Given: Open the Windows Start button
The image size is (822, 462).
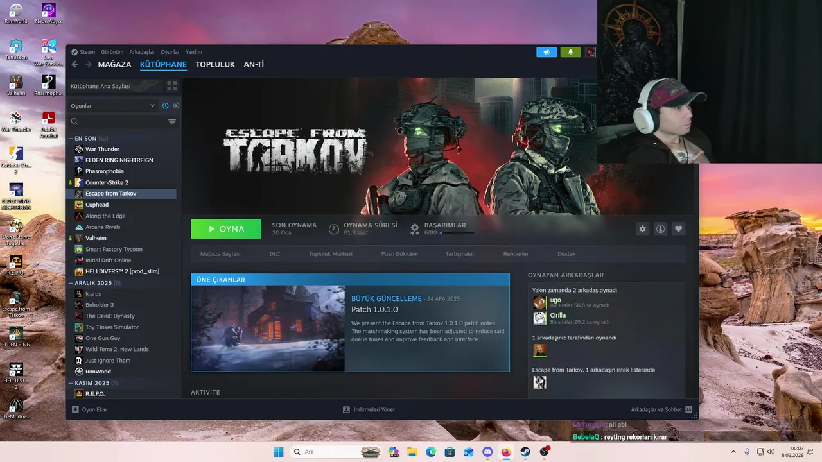Looking at the screenshot, I should pos(279,452).
